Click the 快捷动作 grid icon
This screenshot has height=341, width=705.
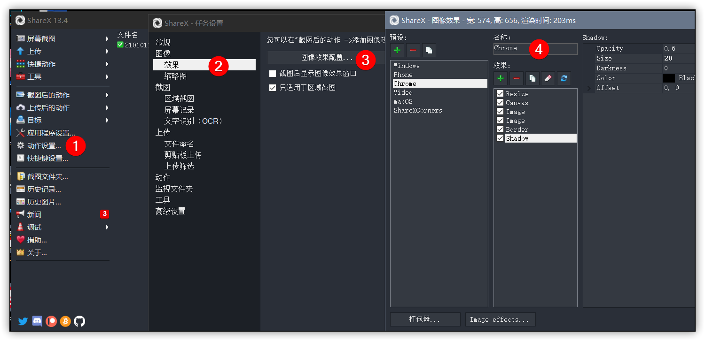[21, 64]
